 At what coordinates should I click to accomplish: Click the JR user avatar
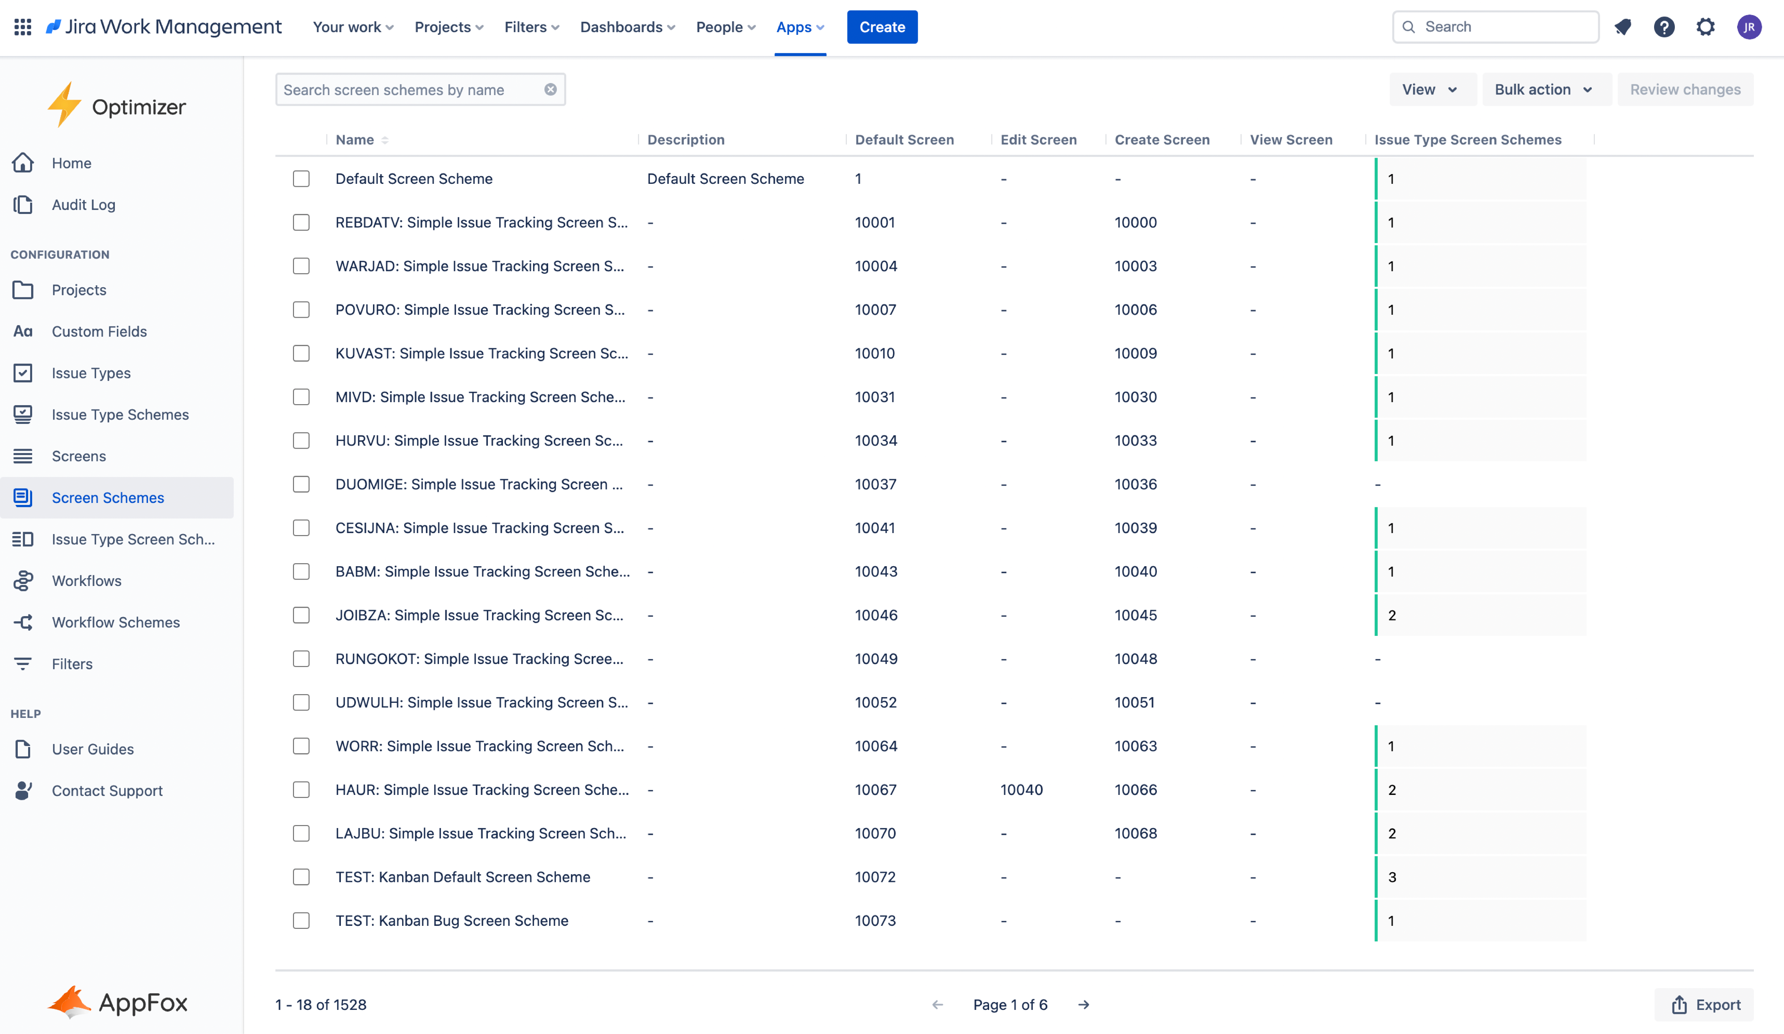(x=1749, y=27)
